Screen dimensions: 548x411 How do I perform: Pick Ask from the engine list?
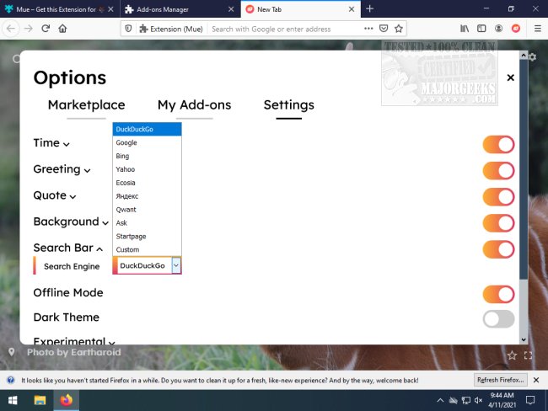click(x=147, y=223)
